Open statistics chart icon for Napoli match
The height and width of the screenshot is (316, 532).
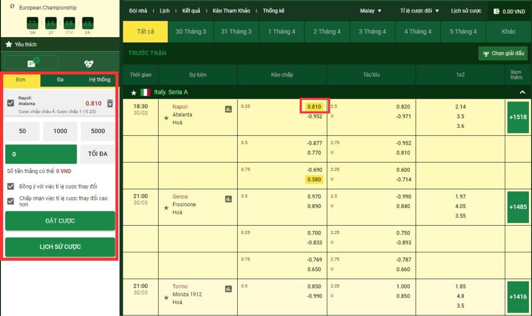tap(228, 109)
